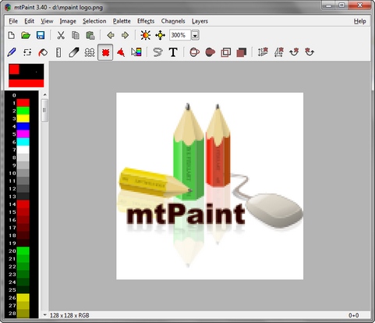Flip selection horizontally icon
The width and height of the screenshot is (375, 323).
coord(278,52)
